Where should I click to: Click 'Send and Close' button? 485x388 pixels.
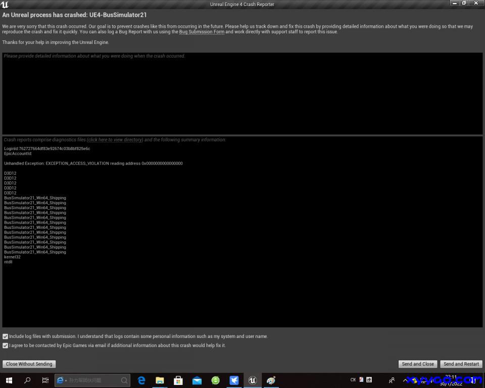[418, 364]
